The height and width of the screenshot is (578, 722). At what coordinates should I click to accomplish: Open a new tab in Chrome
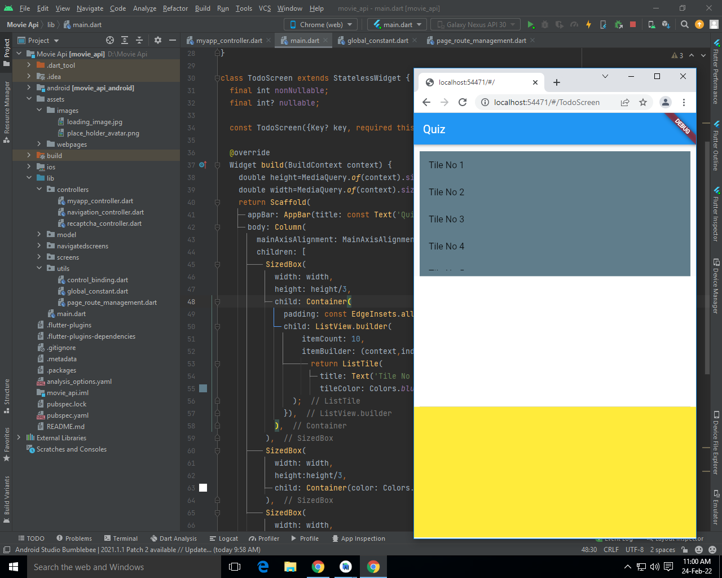click(x=557, y=82)
